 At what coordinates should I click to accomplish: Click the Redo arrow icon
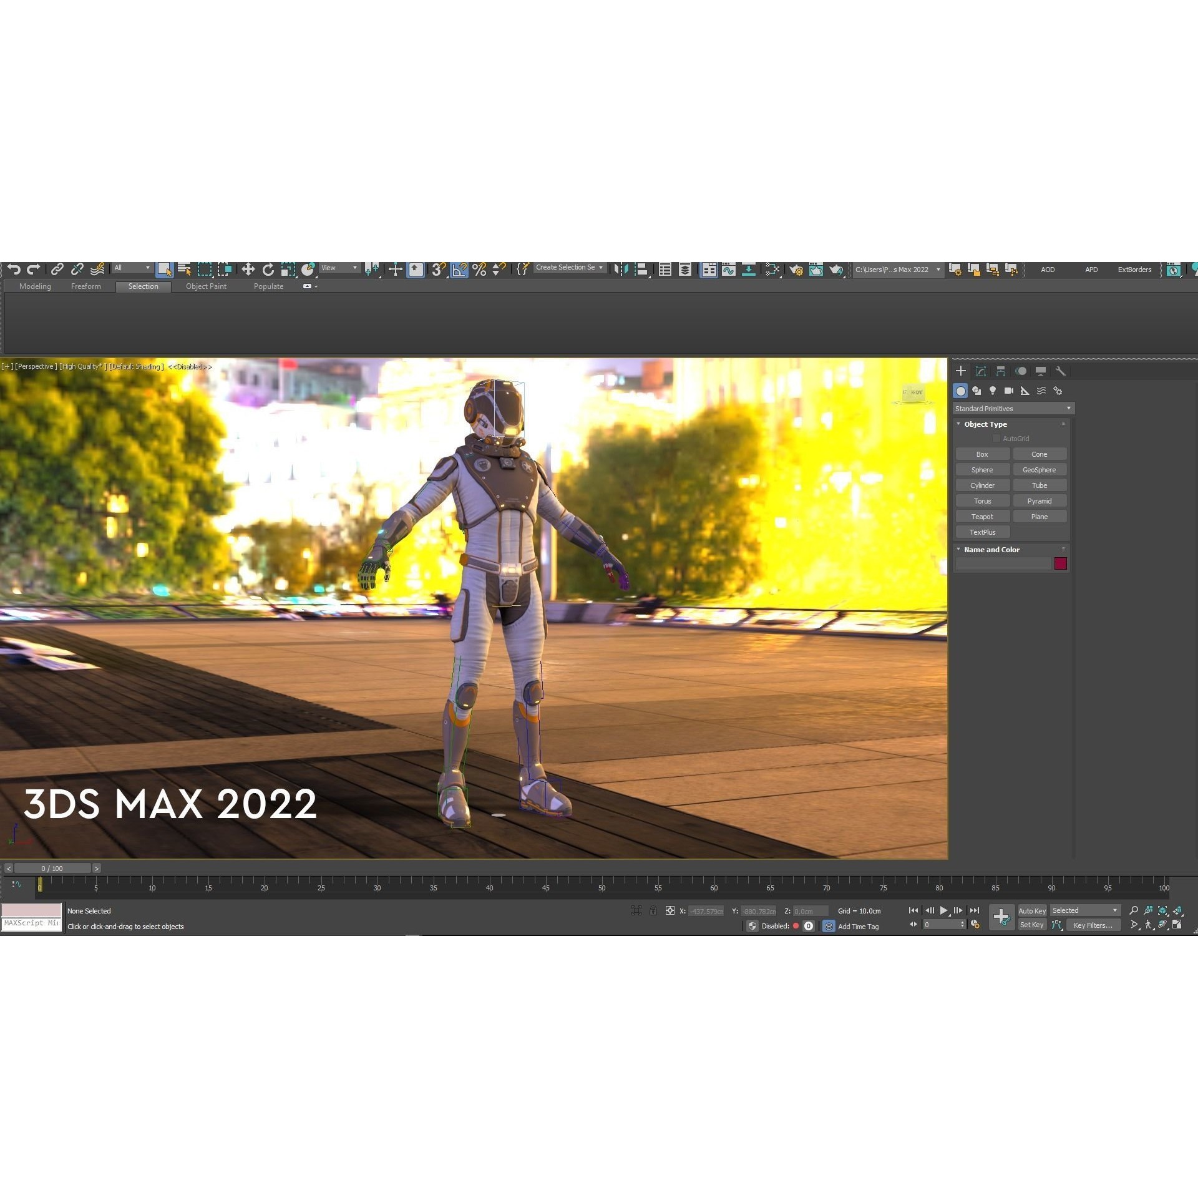point(34,269)
